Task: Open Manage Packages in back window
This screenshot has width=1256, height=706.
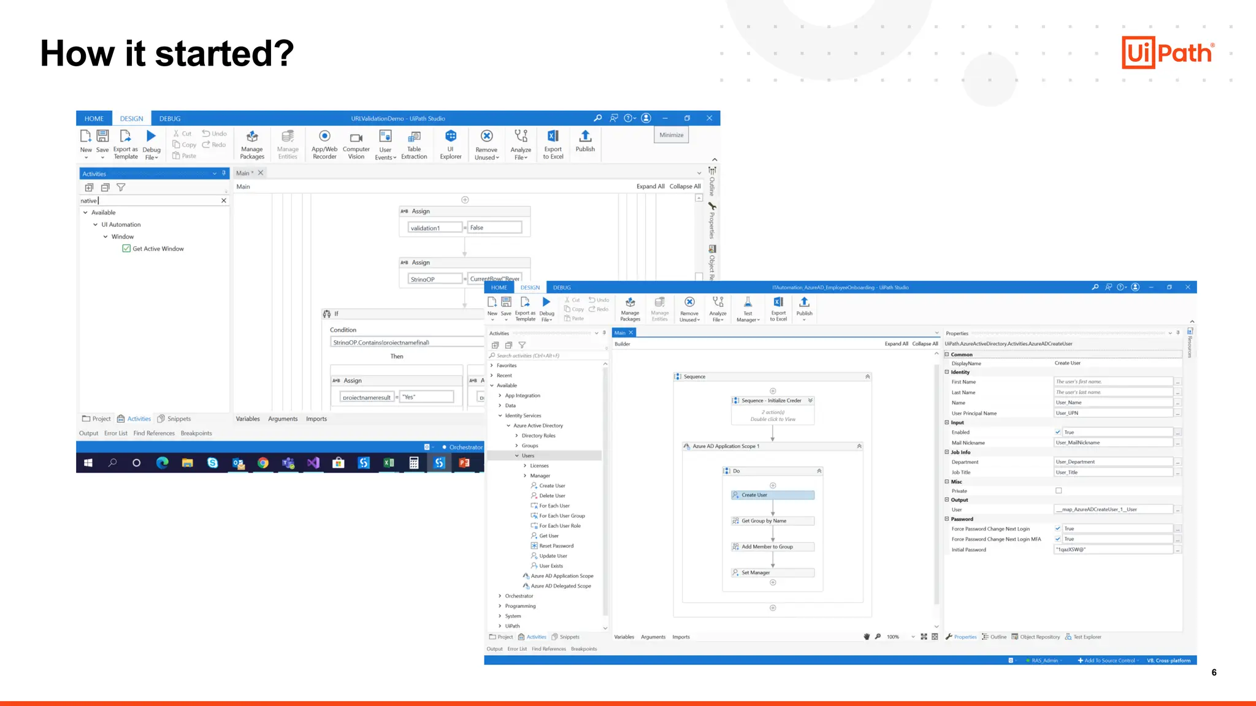Action: (252, 137)
